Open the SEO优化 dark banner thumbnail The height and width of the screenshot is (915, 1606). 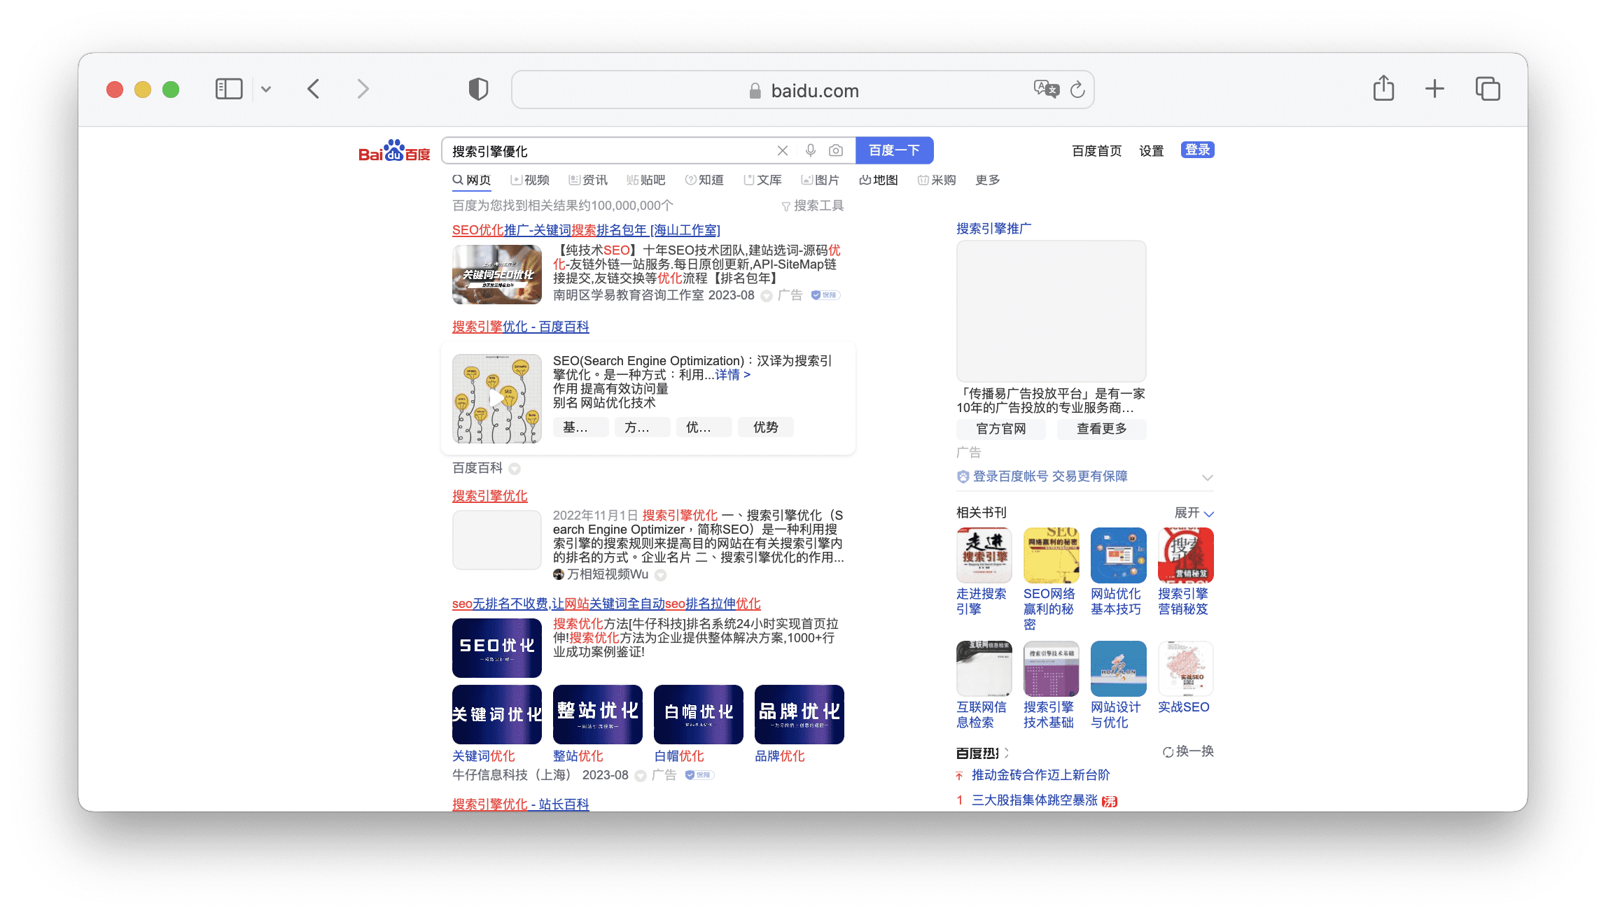(497, 648)
